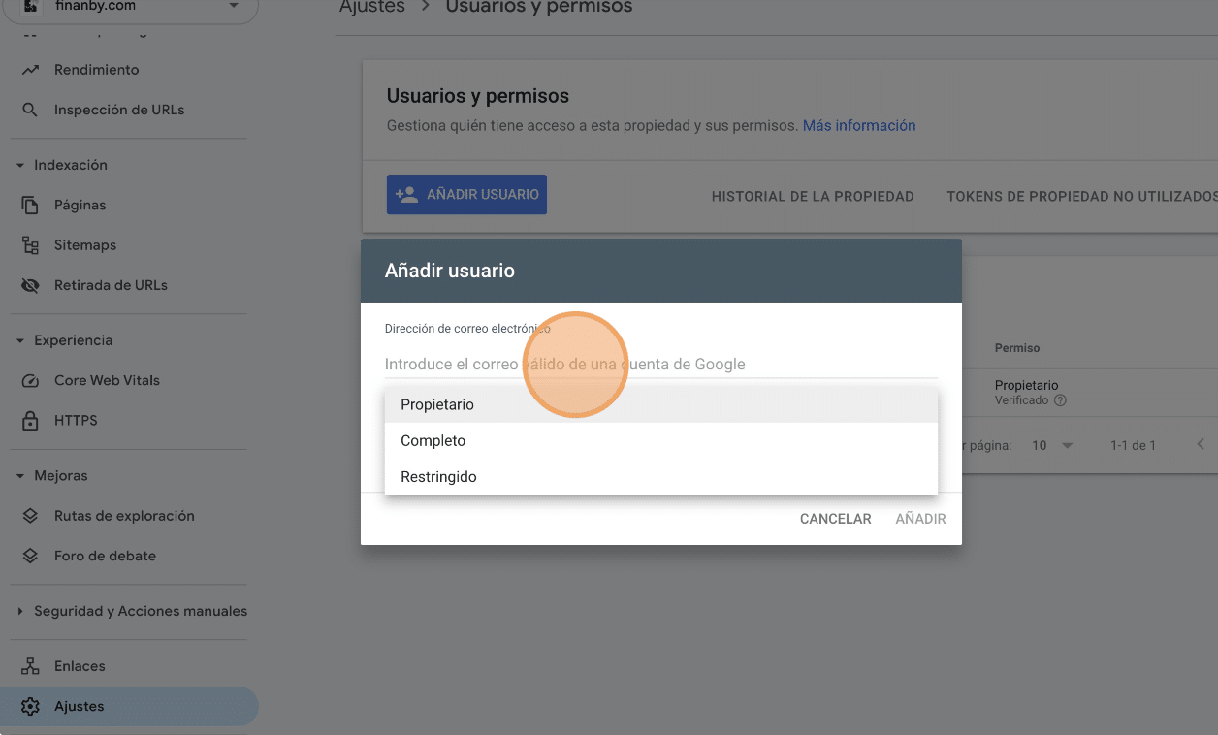Screen dimensions: 1218x735
Task: Click the add-person icon on Añadir usuario
Action: 406,194
